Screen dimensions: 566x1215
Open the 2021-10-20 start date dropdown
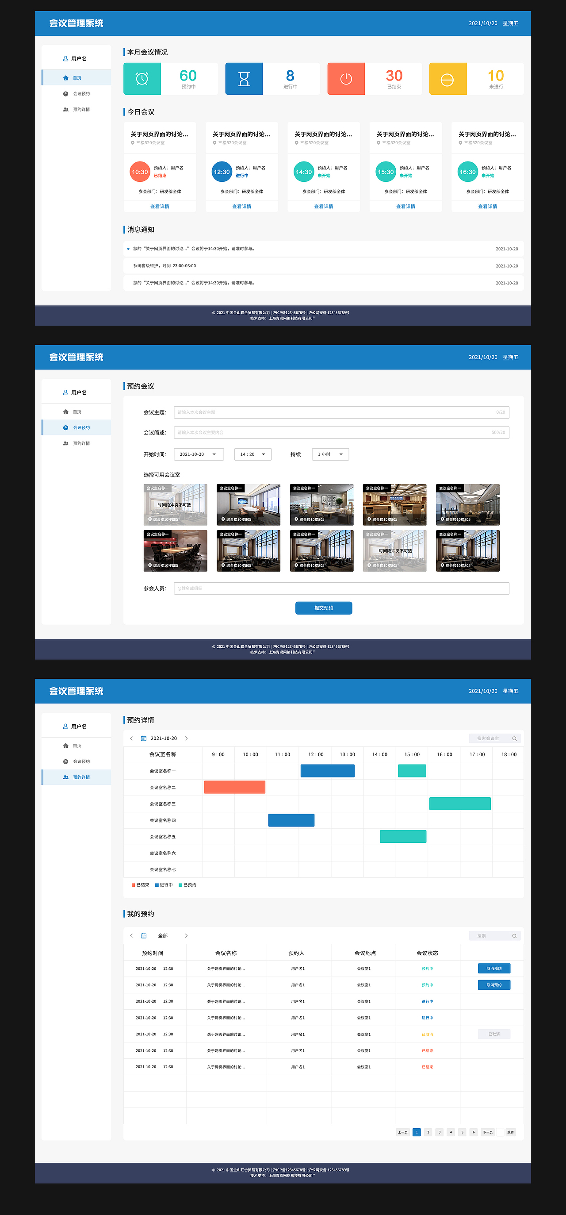click(x=199, y=454)
